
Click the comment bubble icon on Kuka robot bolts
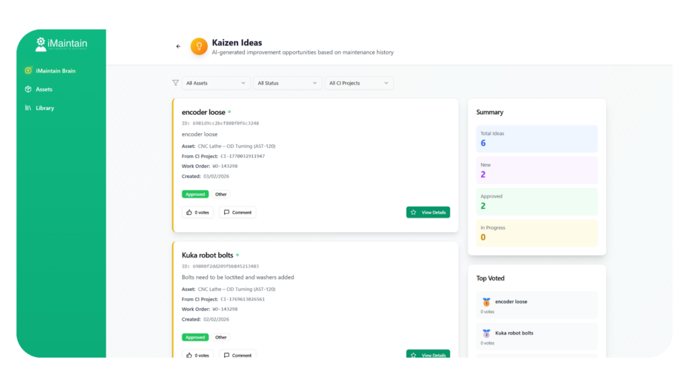coord(227,355)
